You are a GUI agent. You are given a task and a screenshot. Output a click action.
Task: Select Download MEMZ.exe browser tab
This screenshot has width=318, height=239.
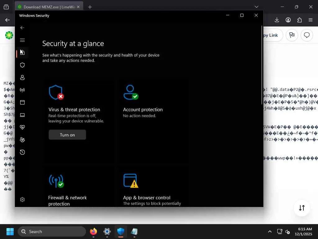pyautogui.click(x=49, y=7)
